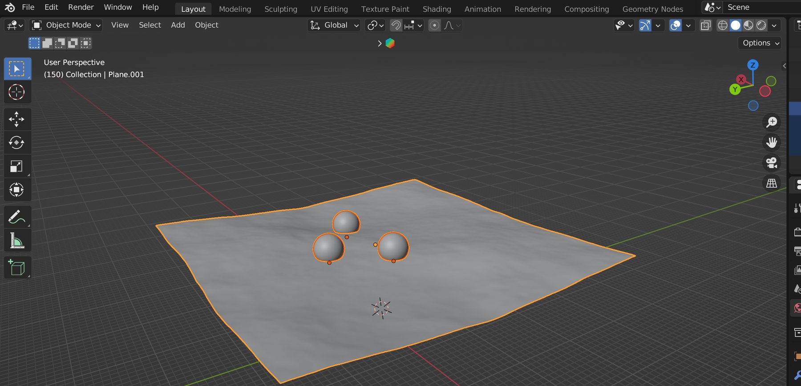Open the overlays options dropdown arrow

[688, 25]
